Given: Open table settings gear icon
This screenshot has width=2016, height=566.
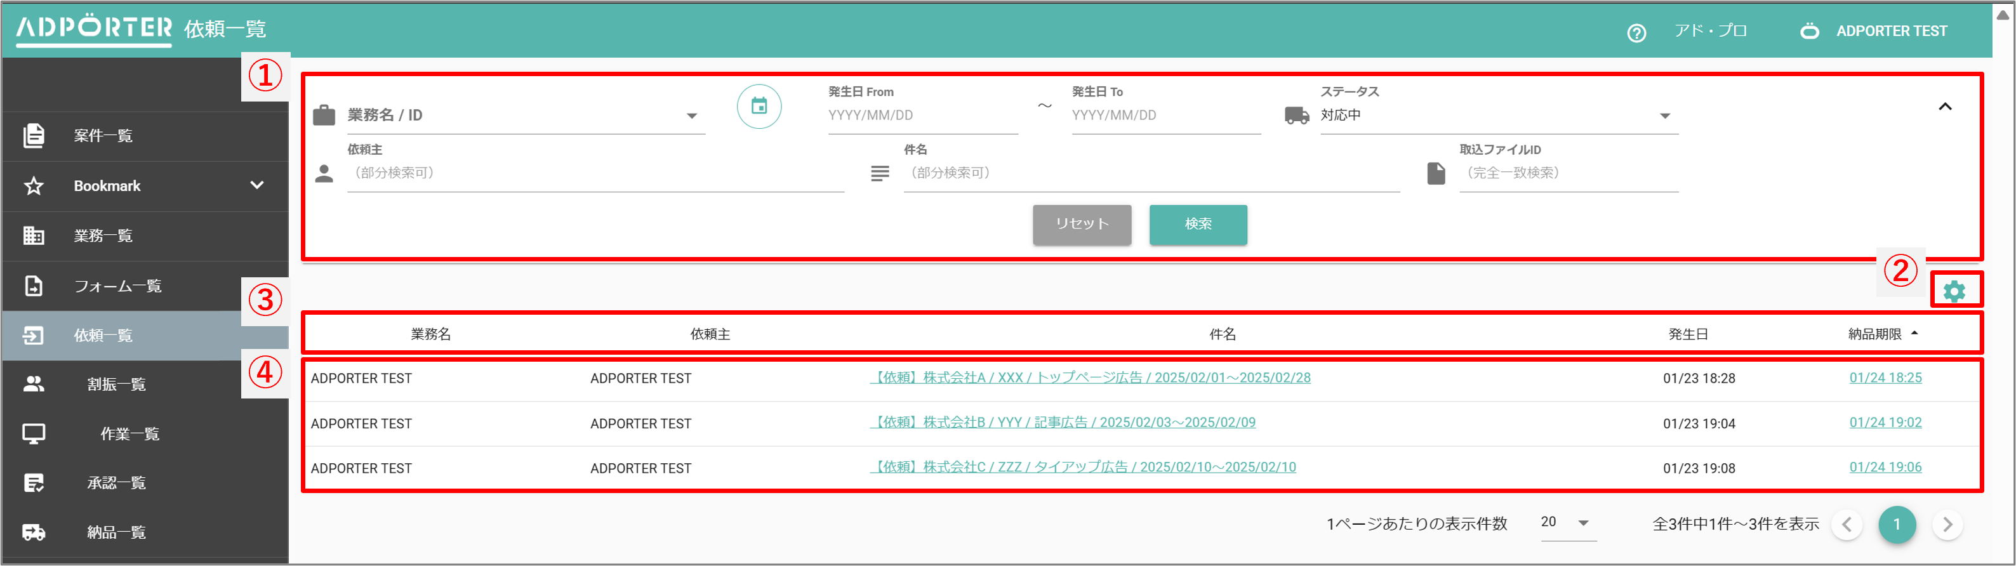Looking at the screenshot, I should tap(1953, 291).
